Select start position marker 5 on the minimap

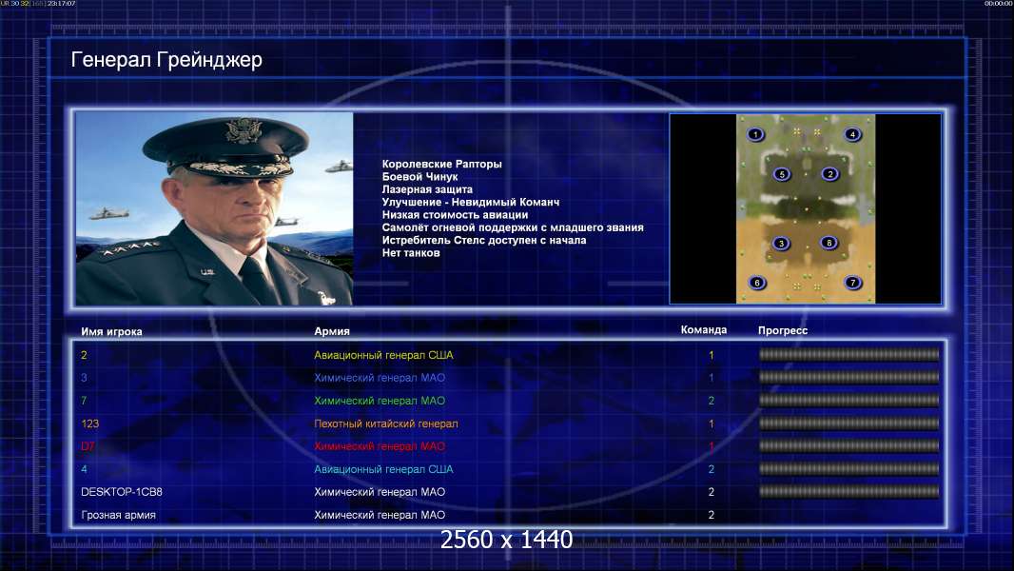(782, 174)
